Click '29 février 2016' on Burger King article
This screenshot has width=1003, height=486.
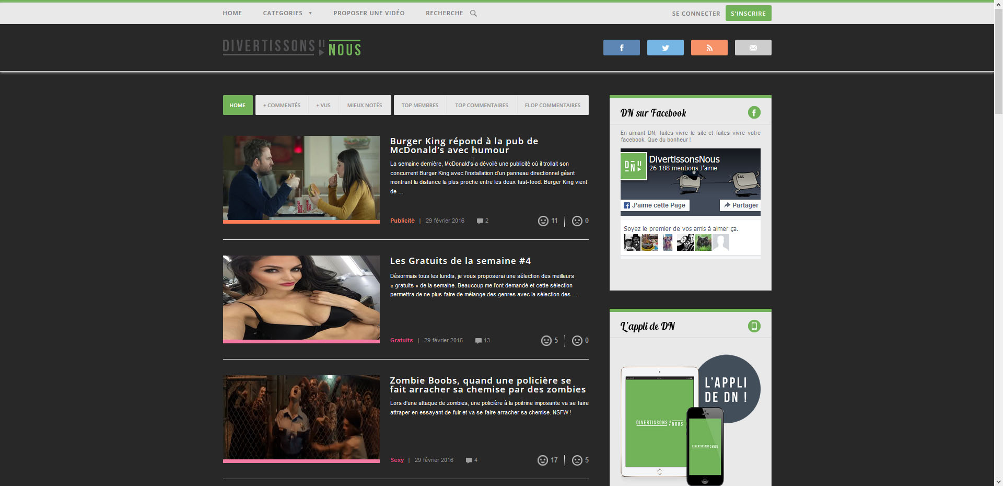coord(445,221)
